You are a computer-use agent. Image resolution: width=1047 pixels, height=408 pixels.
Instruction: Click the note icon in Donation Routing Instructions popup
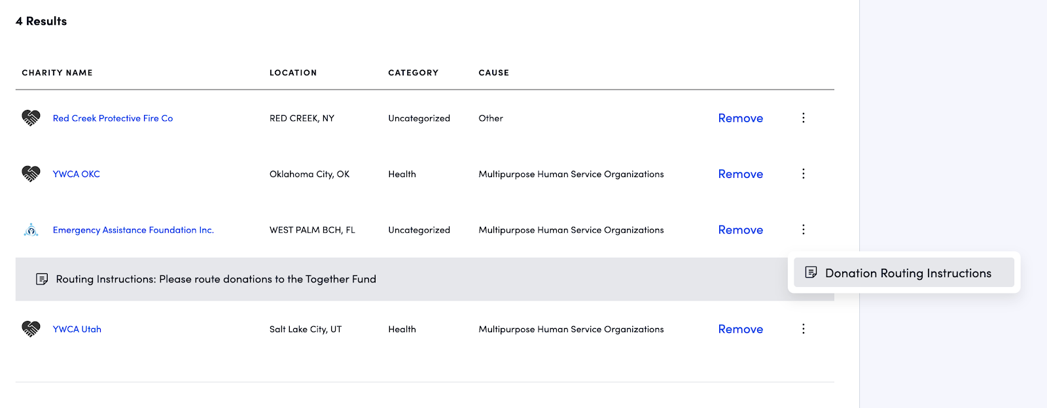[x=811, y=273]
